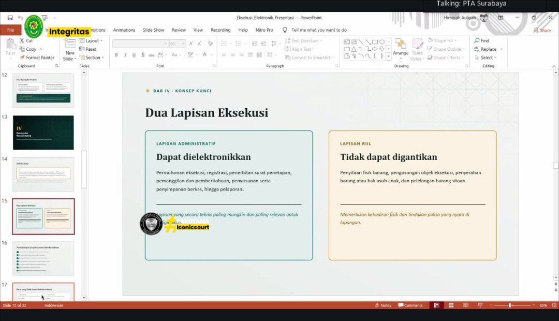Insert a New Slide from the ribbon
This screenshot has width=559, height=321.
click(70, 50)
